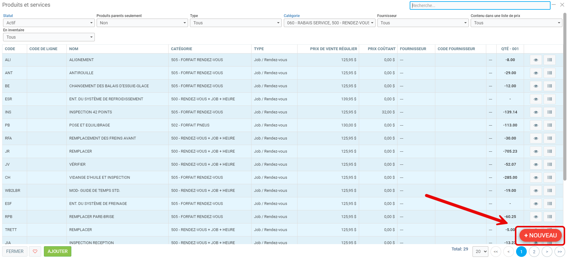
Task: Click barcode icon for ENT. DU SYSTÈME DE FREINAGE
Action: tap(549, 204)
